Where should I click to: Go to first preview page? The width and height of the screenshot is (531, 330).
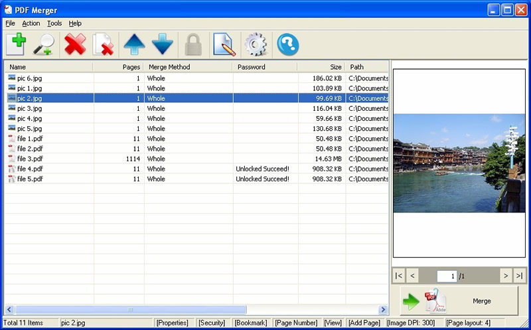tap(399, 276)
